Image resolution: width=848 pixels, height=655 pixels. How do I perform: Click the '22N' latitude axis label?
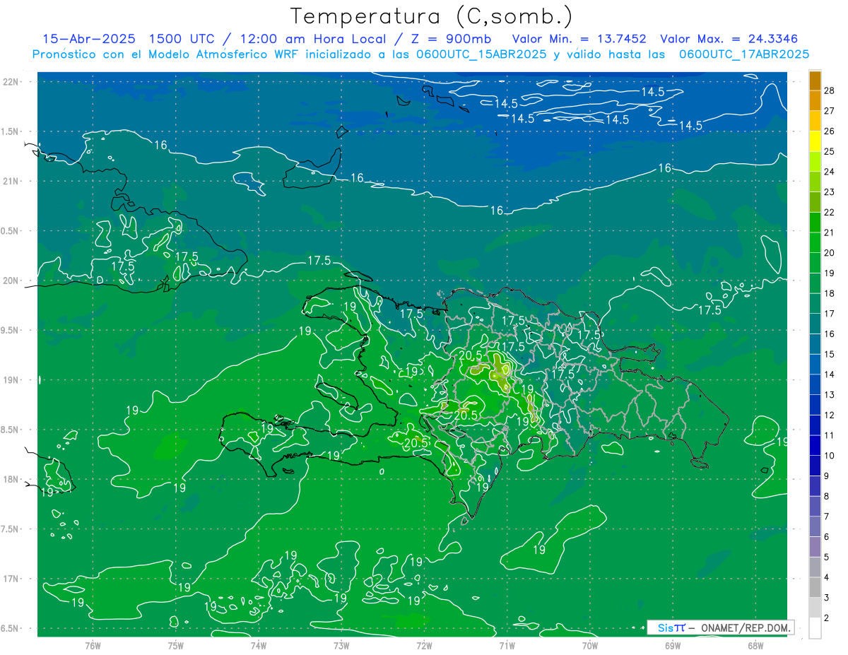tap(11, 82)
